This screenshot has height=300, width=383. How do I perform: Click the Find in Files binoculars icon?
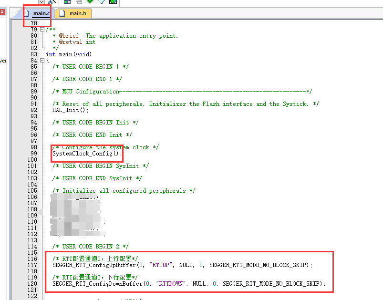point(50,3)
